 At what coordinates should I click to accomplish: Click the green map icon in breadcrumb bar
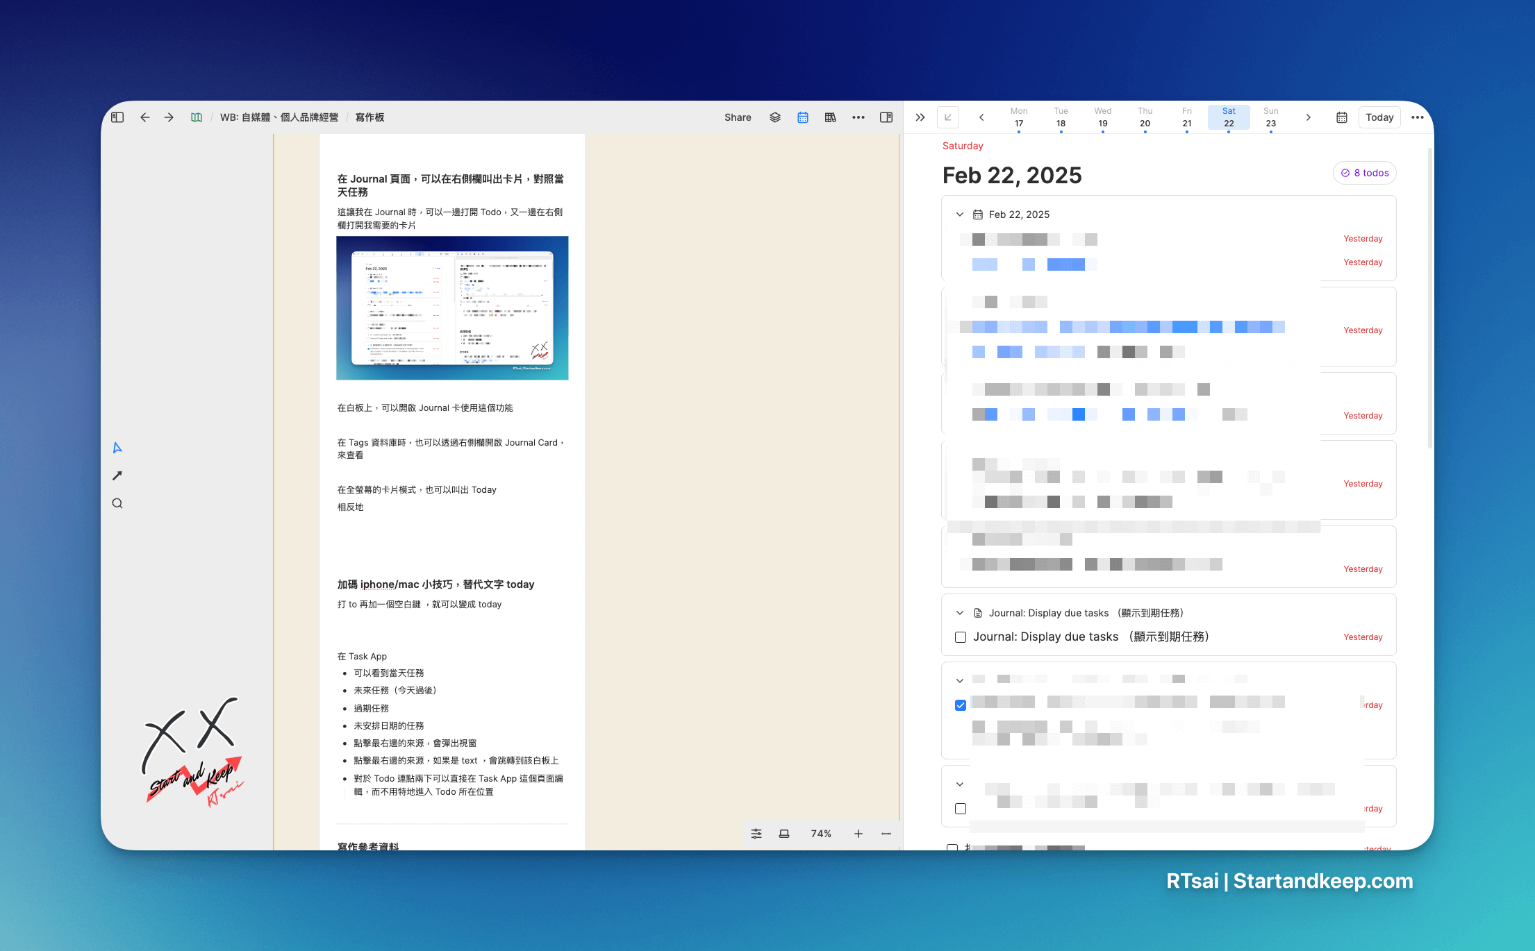[197, 117]
